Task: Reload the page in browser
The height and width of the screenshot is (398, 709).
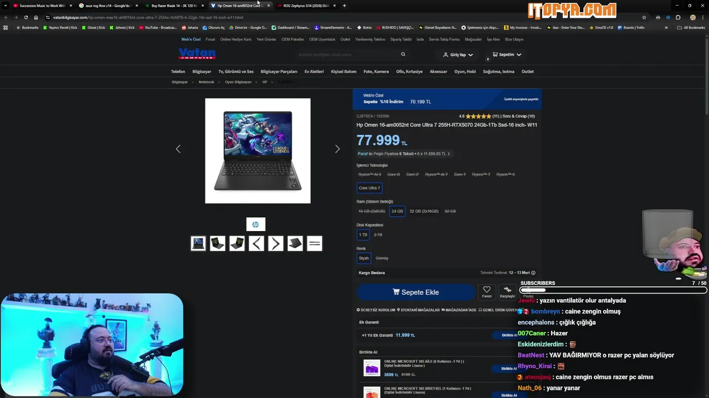Action: click(25, 17)
